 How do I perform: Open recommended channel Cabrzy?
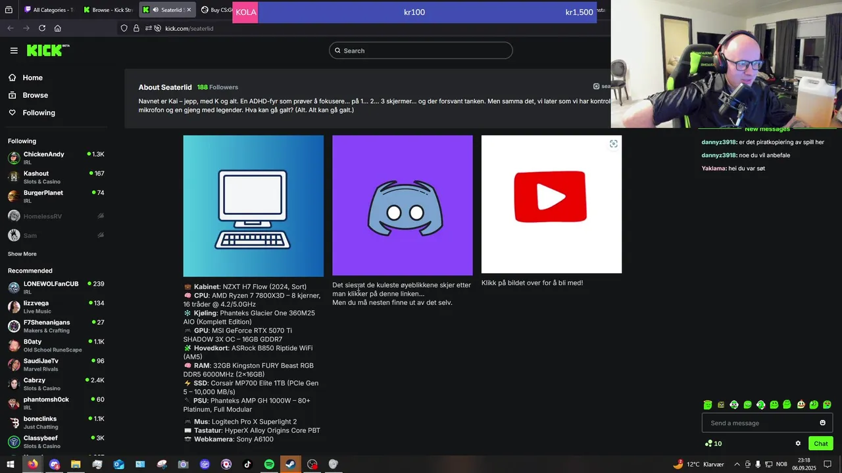tap(56, 384)
